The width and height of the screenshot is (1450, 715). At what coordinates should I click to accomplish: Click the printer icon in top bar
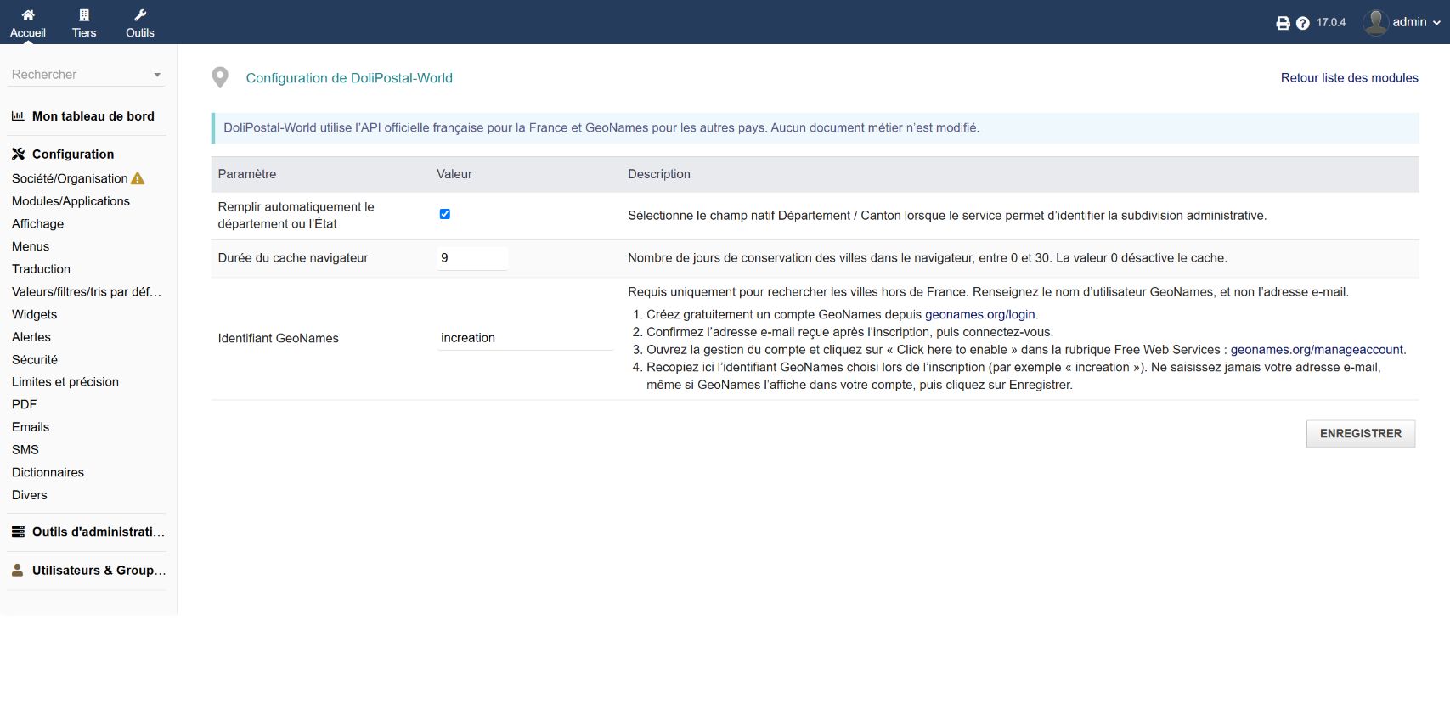(x=1283, y=23)
